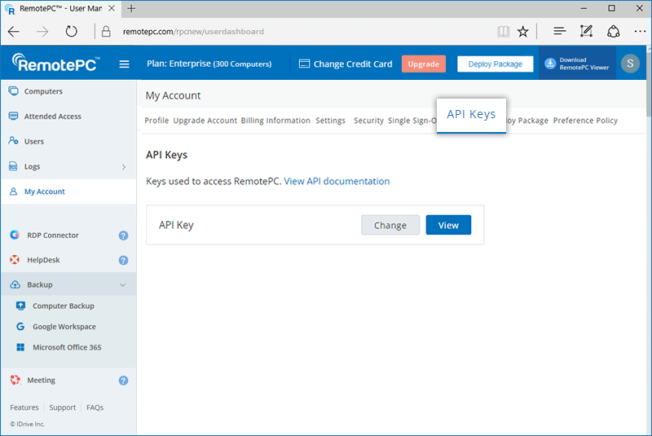Click the browser refresh icon
This screenshot has width=652, height=436.
click(72, 32)
